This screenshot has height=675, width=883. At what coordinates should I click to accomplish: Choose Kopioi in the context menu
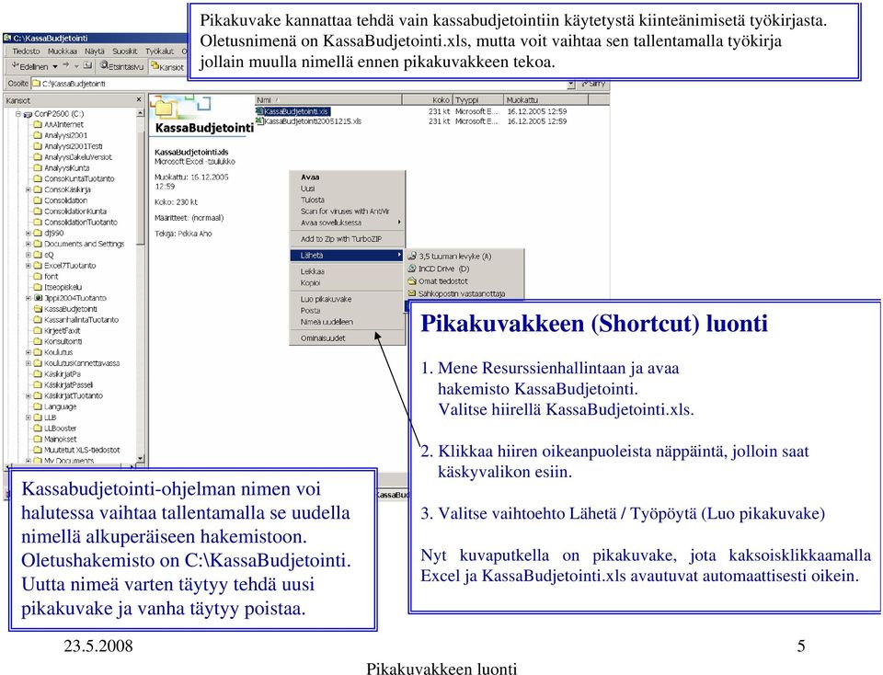point(347,282)
